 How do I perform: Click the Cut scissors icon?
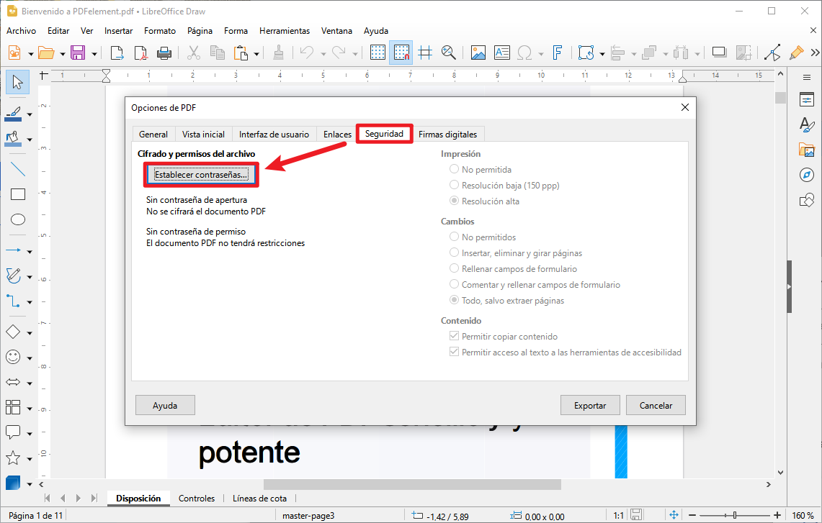(194, 53)
